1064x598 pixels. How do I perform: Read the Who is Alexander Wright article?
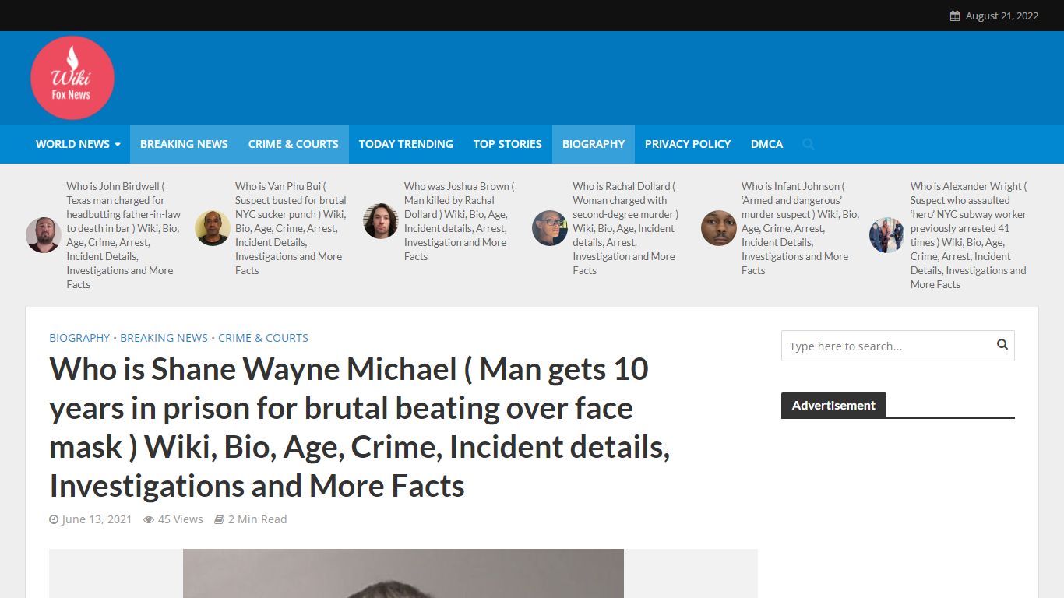[x=969, y=235]
